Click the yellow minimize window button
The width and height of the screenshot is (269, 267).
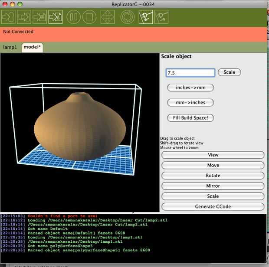[13, 4]
